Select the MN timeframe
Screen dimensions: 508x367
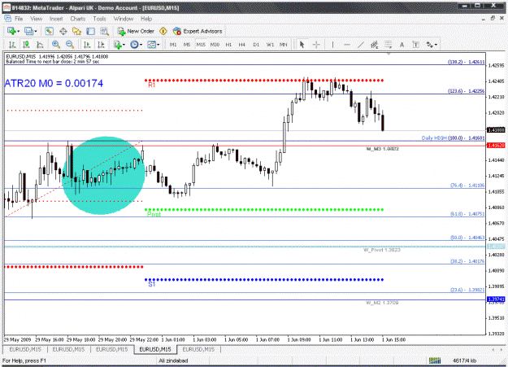click(x=284, y=45)
